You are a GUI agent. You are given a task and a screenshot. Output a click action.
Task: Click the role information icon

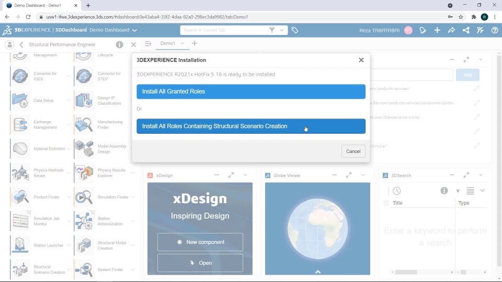coord(119,44)
